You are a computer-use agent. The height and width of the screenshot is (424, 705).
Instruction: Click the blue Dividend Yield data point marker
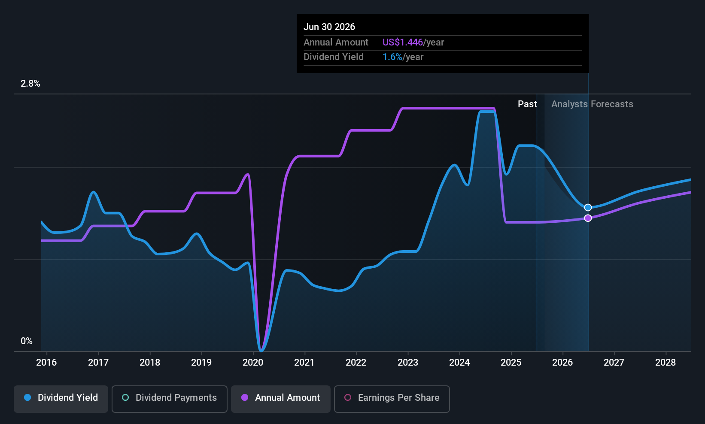(x=588, y=207)
